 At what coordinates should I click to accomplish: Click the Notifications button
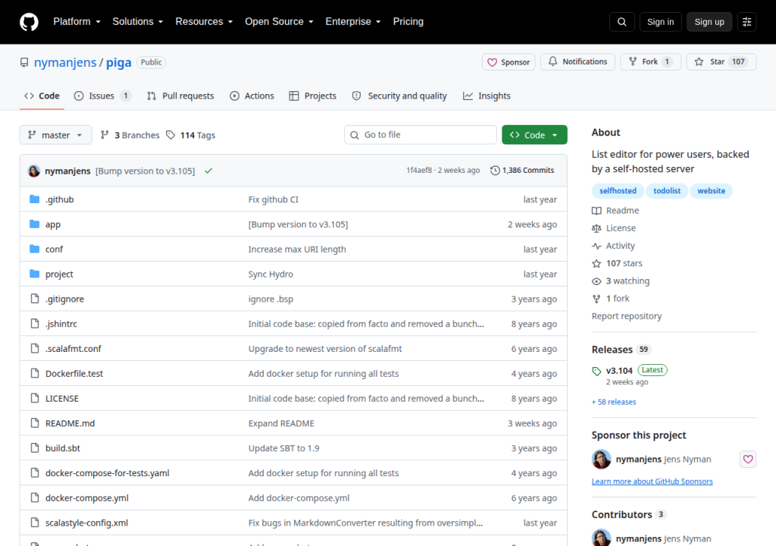click(577, 62)
